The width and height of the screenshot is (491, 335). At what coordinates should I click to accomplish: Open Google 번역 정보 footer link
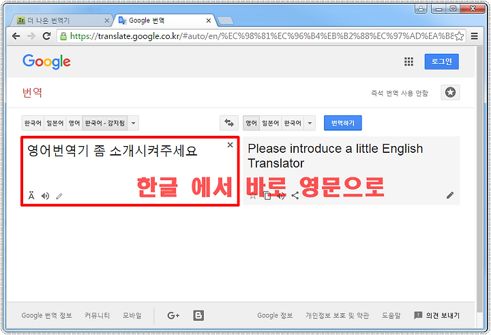pos(46,315)
